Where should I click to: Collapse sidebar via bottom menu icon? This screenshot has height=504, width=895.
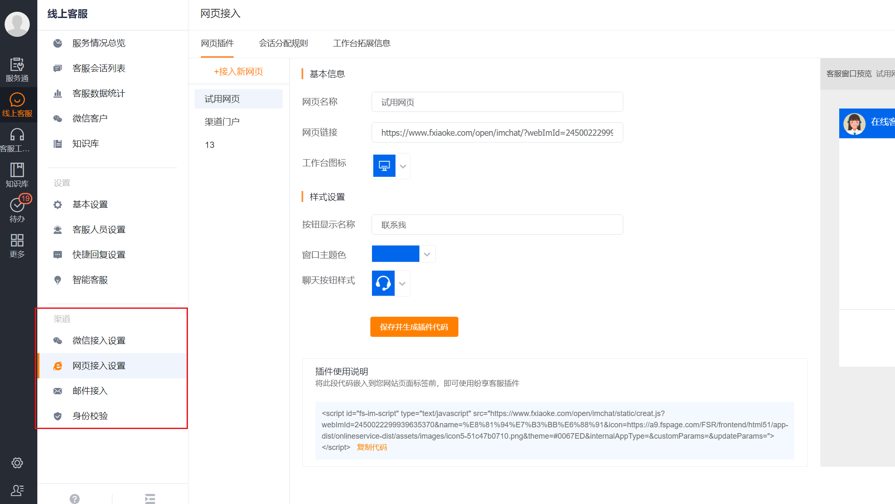tap(150, 499)
